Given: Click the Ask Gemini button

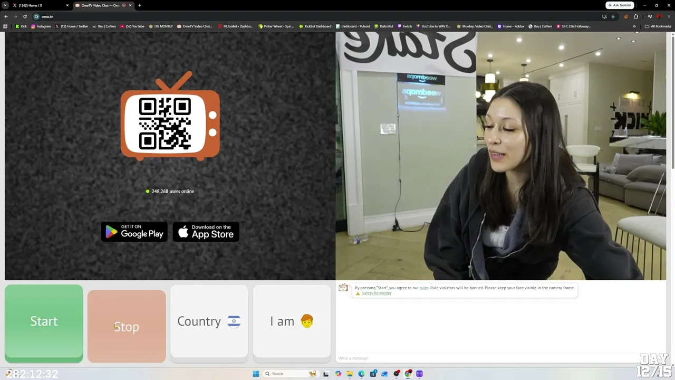Looking at the screenshot, I should pos(620,5).
